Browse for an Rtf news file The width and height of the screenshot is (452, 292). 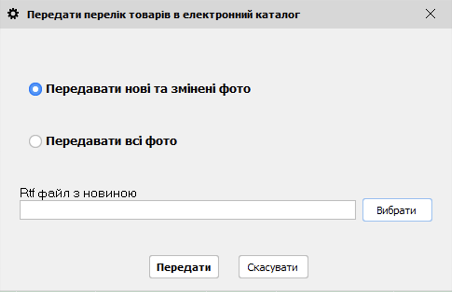397,210
